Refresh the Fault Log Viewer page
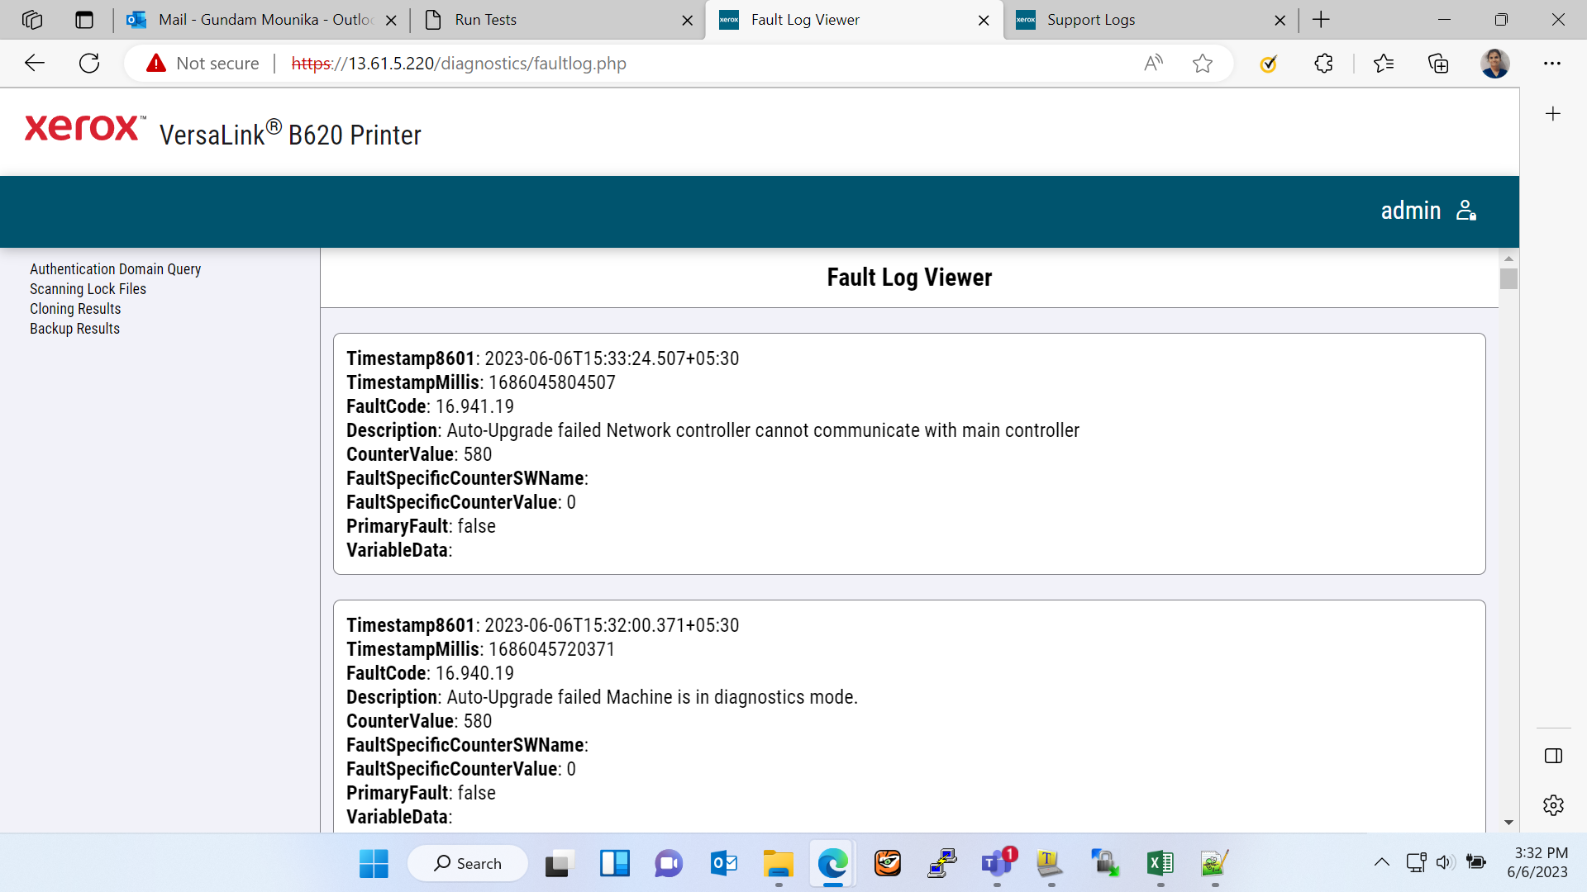This screenshot has height=892, width=1587. click(x=89, y=64)
